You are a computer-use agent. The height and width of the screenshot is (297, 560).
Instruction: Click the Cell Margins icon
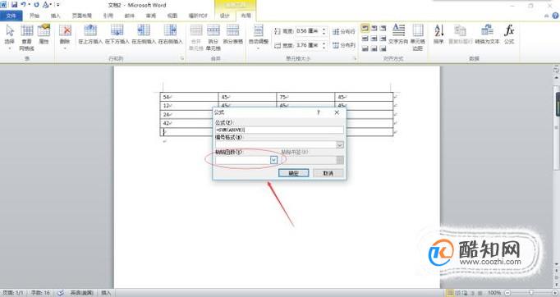pyautogui.click(x=417, y=37)
